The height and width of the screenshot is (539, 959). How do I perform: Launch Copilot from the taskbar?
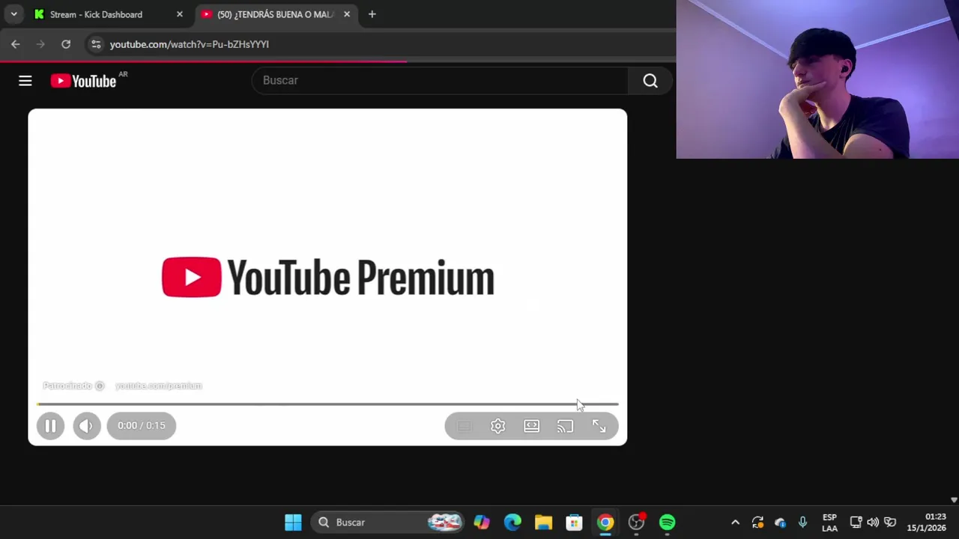[481, 523]
